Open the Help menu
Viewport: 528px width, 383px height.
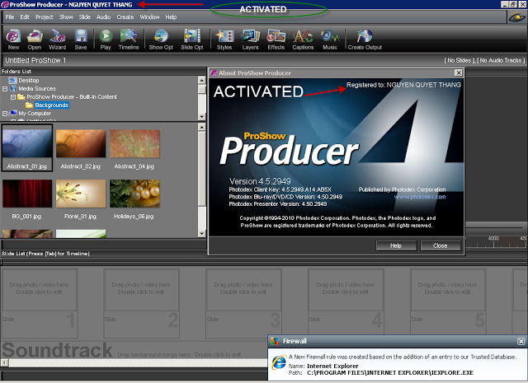(171, 16)
